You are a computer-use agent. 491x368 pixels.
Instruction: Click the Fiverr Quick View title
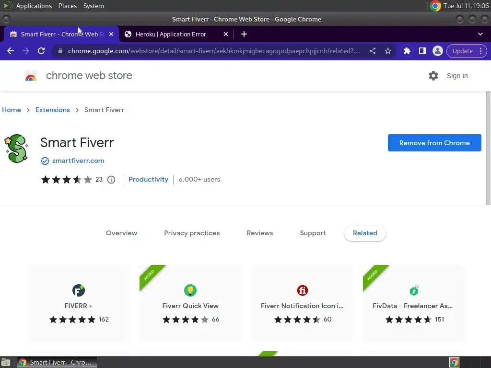(x=190, y=306)
